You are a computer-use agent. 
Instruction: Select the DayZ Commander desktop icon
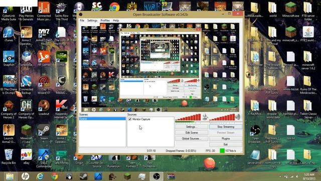coord(44,158)
